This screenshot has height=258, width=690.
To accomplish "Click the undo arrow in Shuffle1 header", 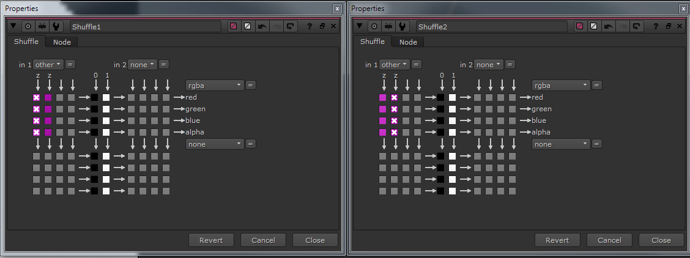I will point(262,26).
